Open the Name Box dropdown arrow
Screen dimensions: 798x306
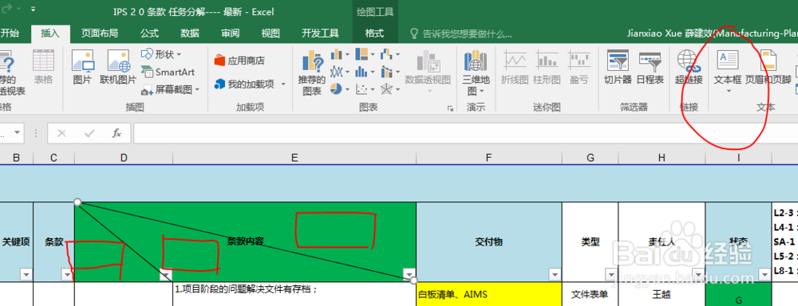[18, 133]
